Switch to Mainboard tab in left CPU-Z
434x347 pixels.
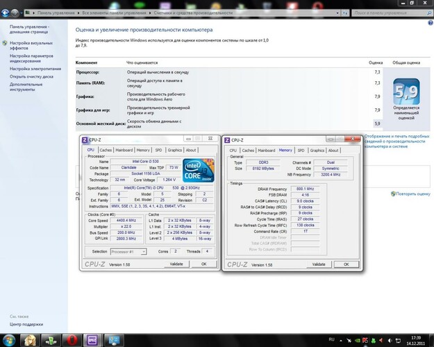pyautogui.click(x=124, y=150)
